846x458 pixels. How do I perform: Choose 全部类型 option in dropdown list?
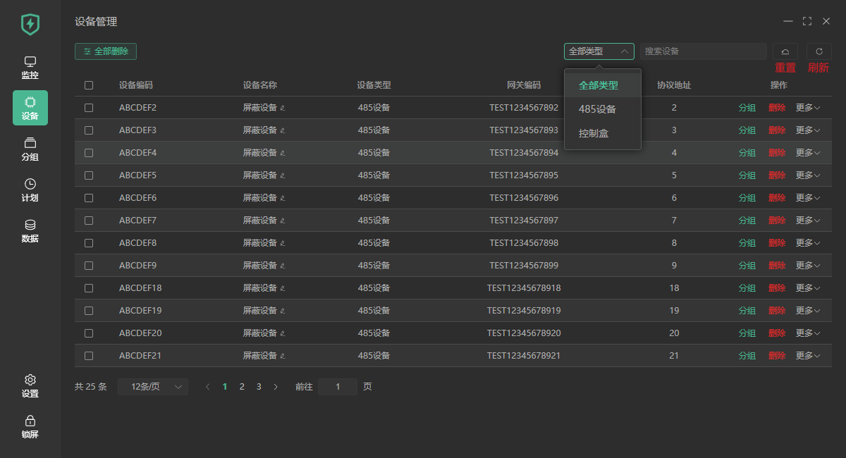(x=603, y=85)
